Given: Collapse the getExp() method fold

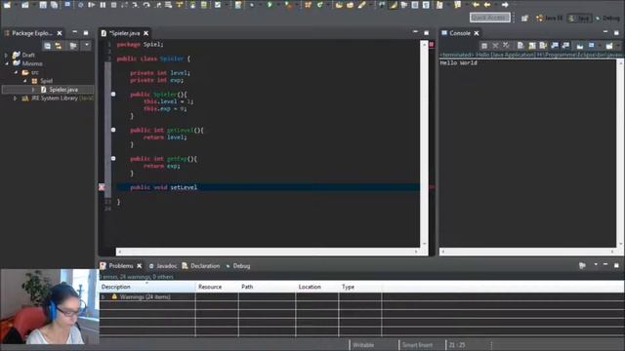Looking at the screenshot, I should [x=113, y=158].
